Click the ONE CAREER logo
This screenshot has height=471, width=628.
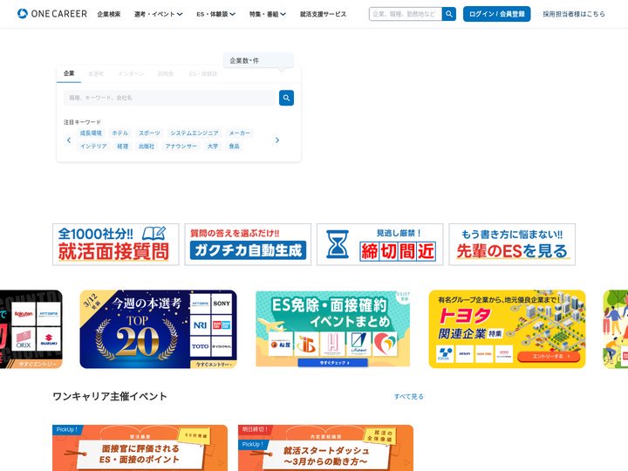tap(52, 14)
